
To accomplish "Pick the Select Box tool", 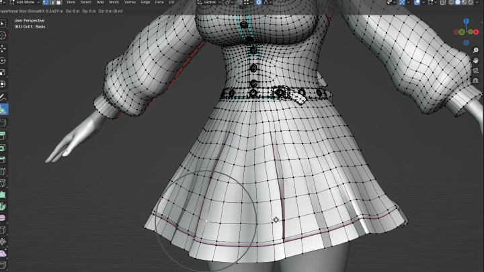I will click(x=3, y=22).
